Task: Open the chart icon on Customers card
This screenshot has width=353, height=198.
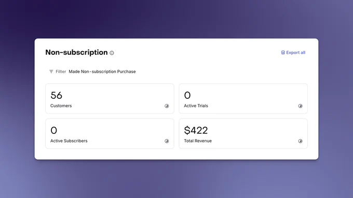Action: click(x=167, y=106)
